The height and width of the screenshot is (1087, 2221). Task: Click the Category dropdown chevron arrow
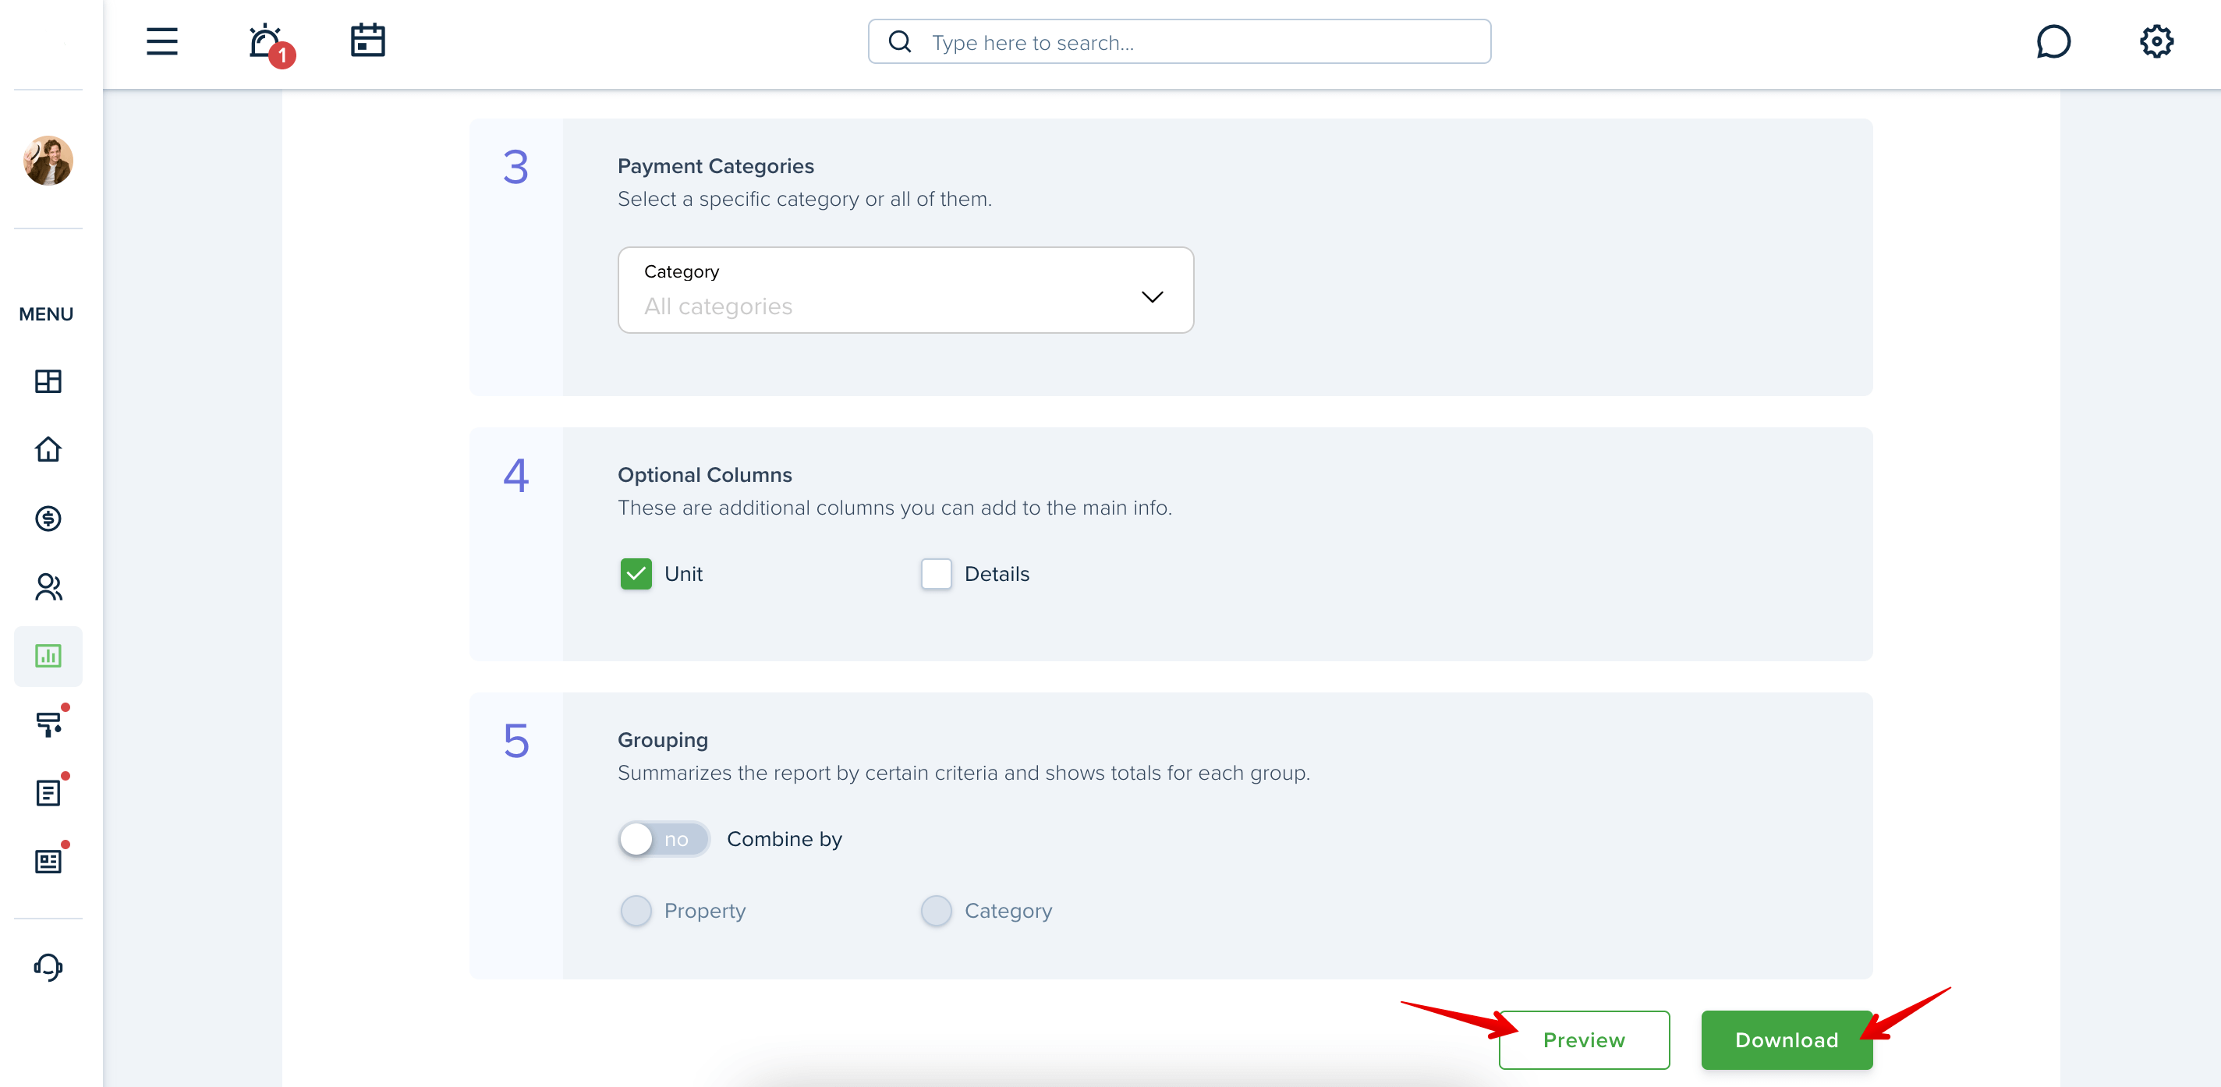pyautogui.click(x=1152, y=297)
